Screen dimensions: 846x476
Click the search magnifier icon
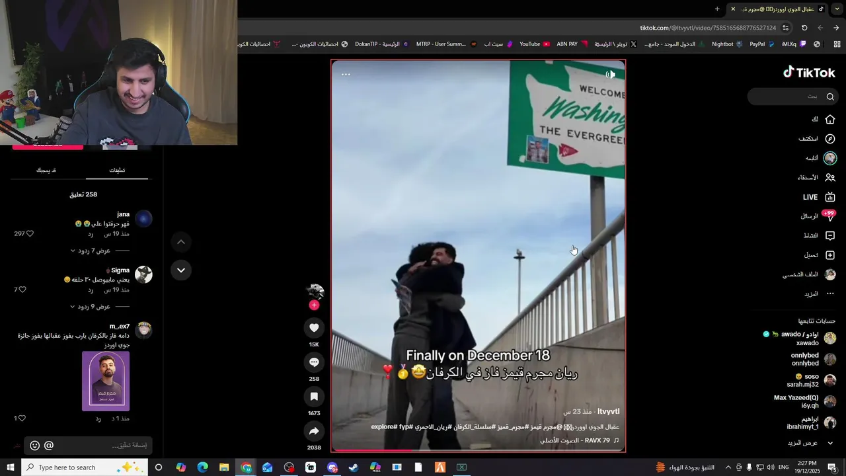click(830, 97)
